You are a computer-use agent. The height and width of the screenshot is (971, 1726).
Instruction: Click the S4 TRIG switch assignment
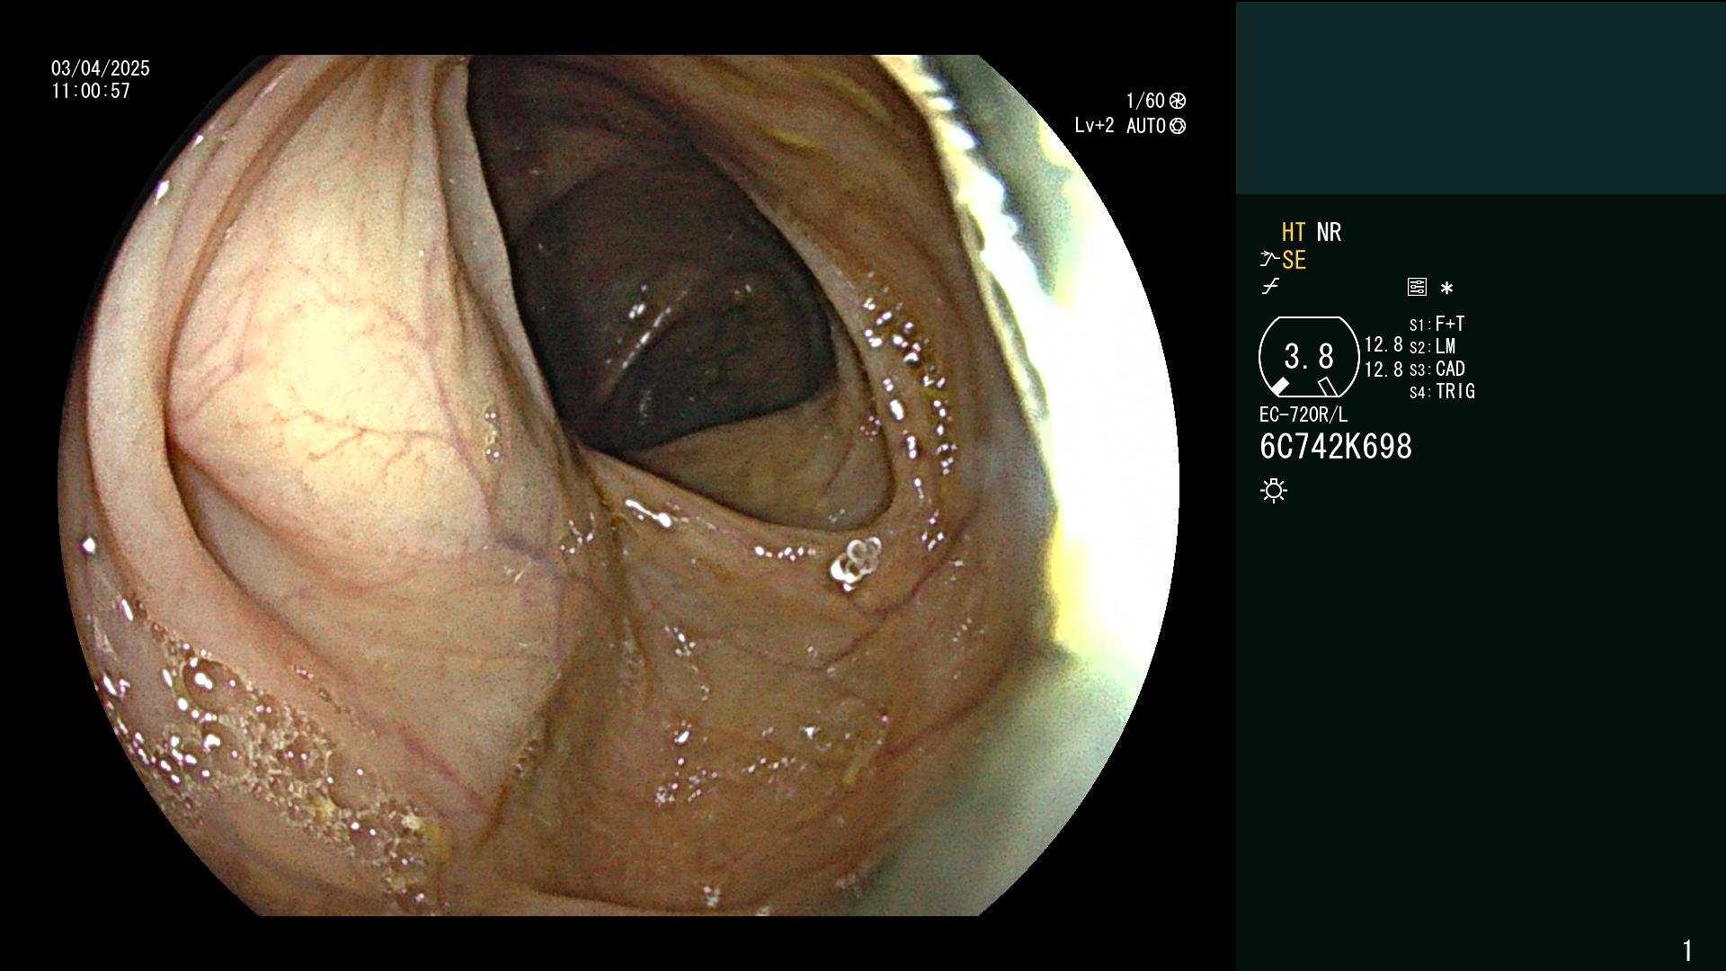pos(1442,392)
